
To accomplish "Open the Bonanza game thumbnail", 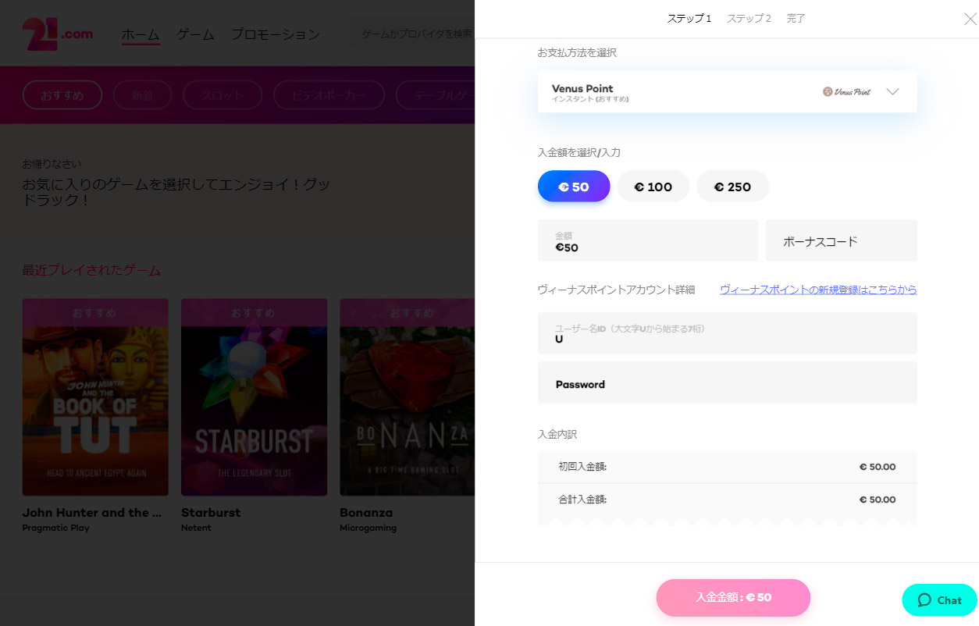I will pyautogui.click(x=407, y=397).
